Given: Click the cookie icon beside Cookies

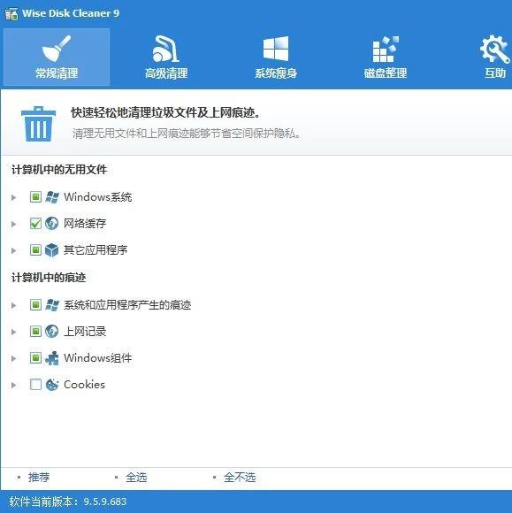Looking at the screenshot, I should (52, 385).
